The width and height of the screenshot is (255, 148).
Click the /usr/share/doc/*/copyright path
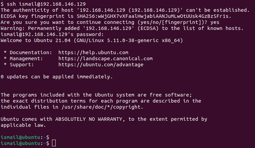102,107
